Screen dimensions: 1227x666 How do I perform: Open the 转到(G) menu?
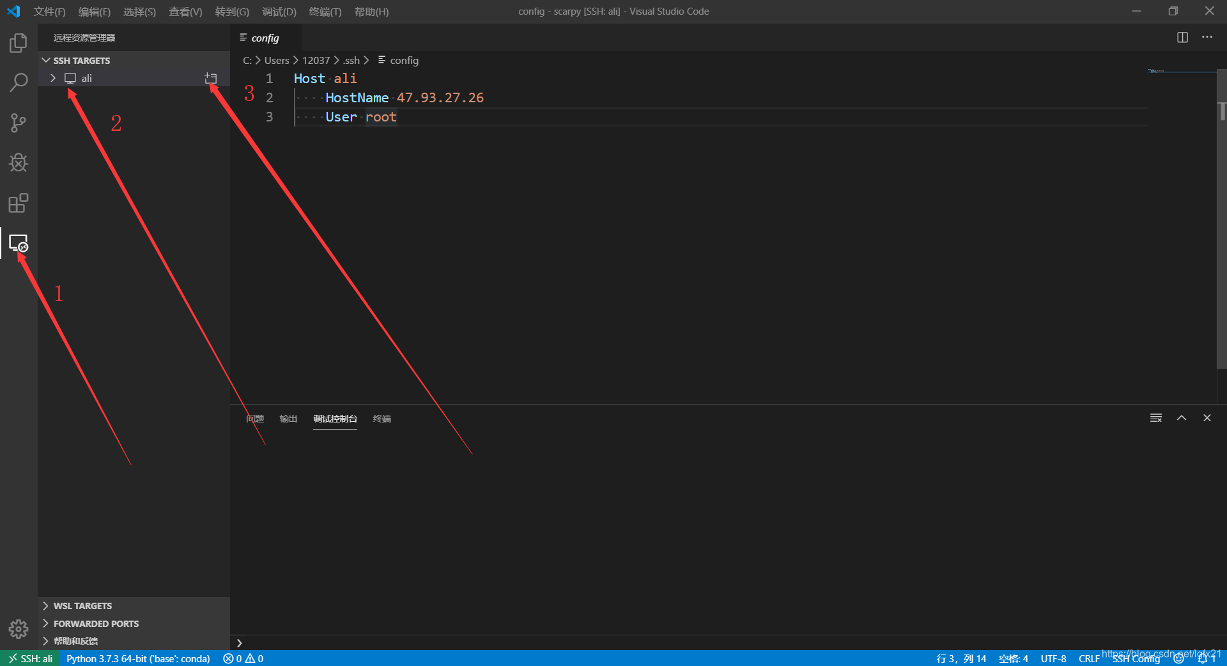[x=232, y=12]
